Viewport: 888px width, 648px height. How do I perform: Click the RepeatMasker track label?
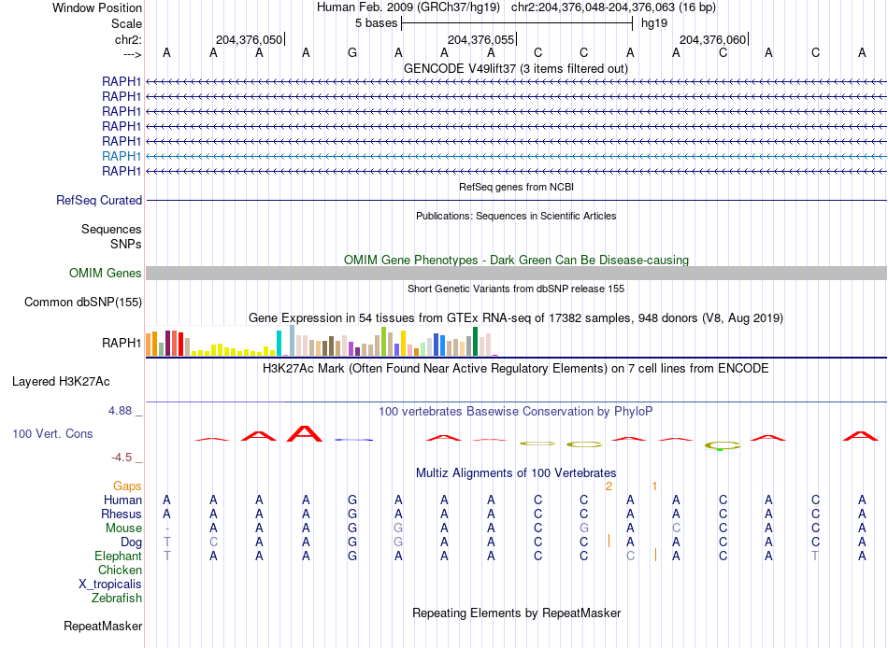point(103,627)
